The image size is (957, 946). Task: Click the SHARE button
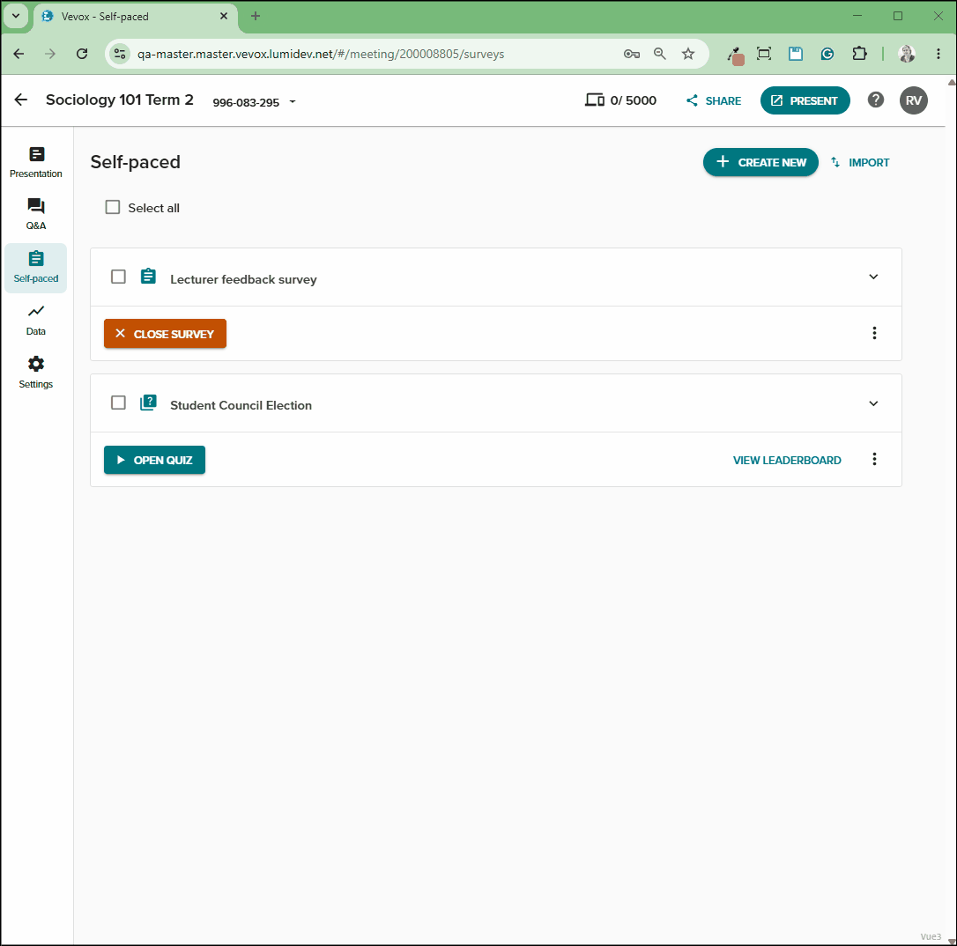[x=714, y=100]
